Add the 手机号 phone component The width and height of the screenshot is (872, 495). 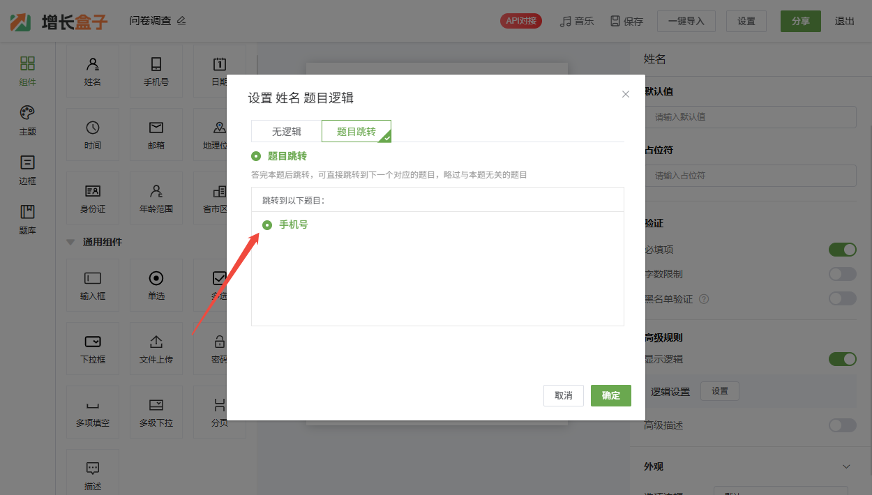(156, 71)
